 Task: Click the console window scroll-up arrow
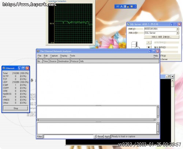(x=172, y=81)
